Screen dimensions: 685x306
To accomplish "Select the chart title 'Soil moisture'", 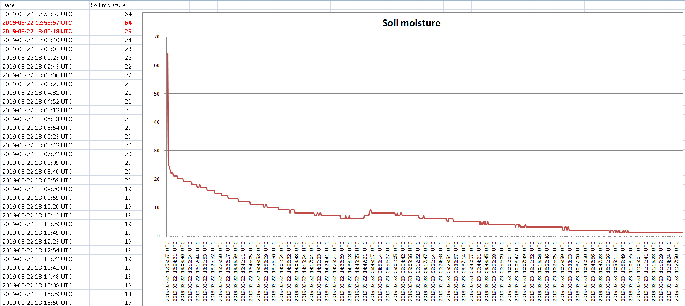I will (x=411, y=23).
